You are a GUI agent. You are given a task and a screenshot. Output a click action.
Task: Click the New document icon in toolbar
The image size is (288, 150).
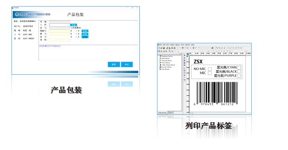click(x=159, y=48)
